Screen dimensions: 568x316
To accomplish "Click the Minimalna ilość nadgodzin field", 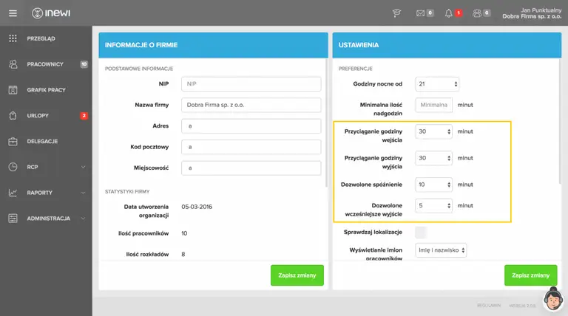I will [x=433, y=105].
